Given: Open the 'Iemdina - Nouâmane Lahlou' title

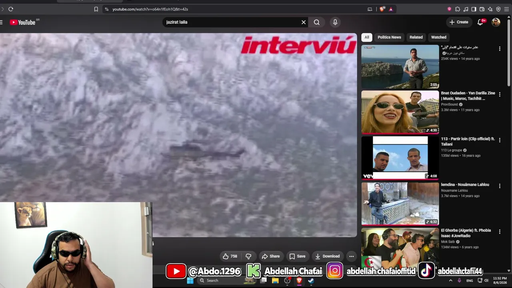Looking at the screenshot, I should click(465, 185).
